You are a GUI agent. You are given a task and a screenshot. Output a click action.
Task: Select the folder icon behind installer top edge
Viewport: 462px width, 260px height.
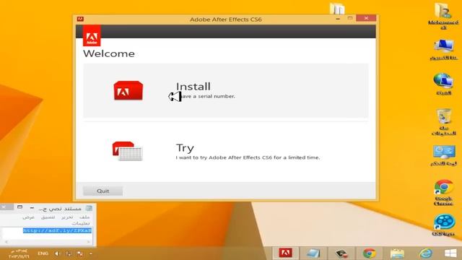click(337, 9)
